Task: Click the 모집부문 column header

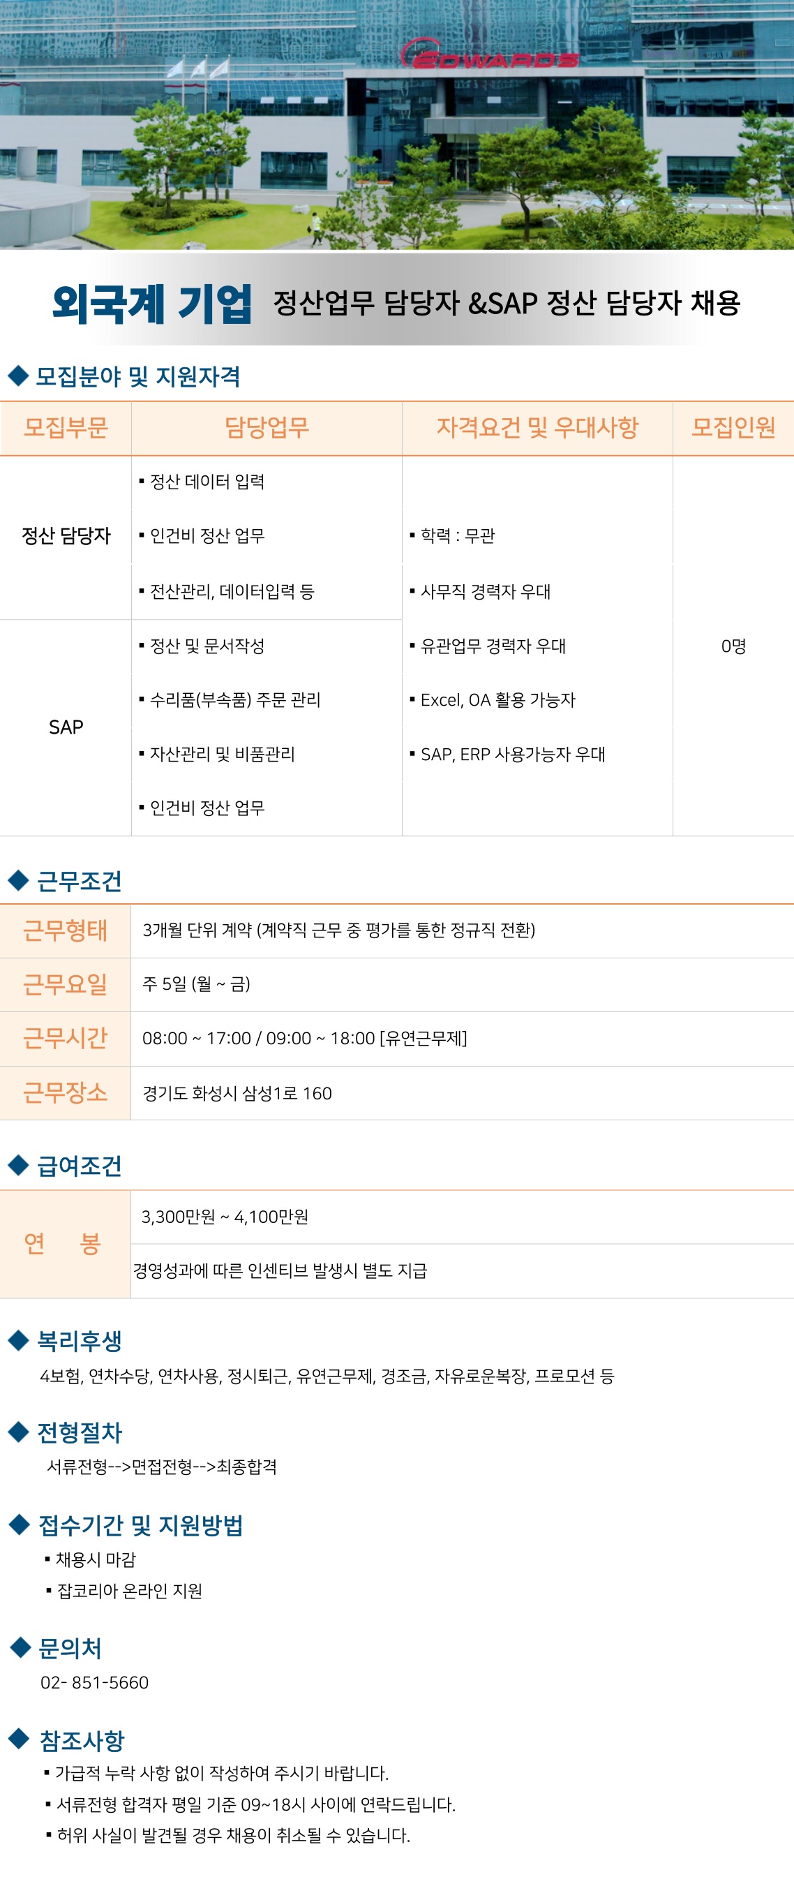Action: pos(66,427)
